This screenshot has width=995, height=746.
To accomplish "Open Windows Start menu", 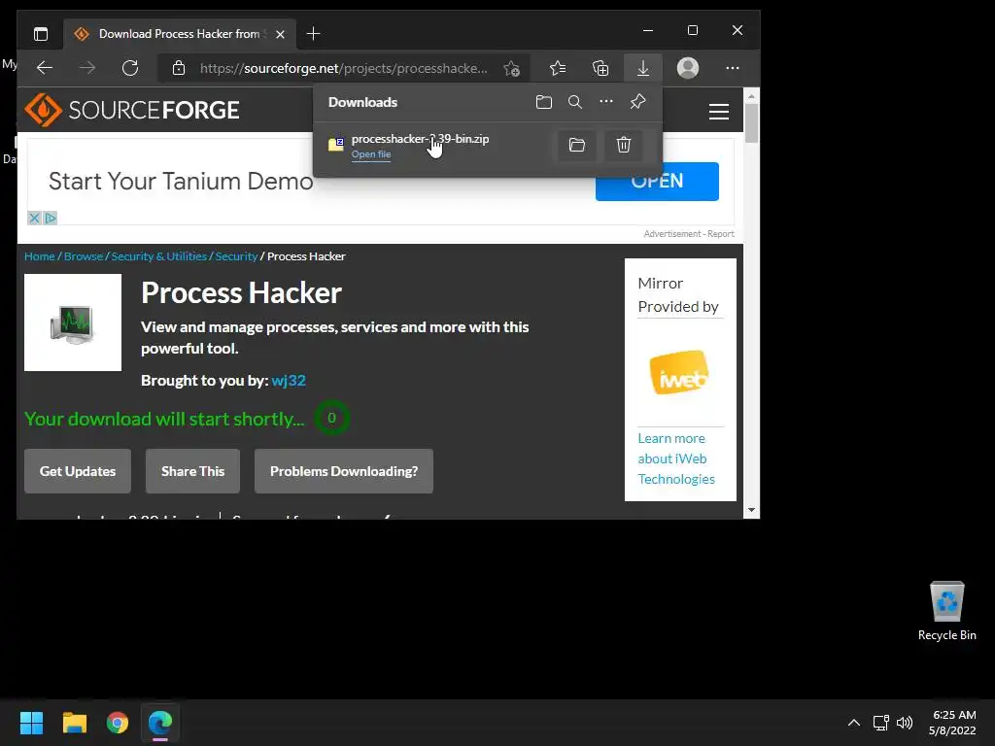I will (x=31, y=723).
